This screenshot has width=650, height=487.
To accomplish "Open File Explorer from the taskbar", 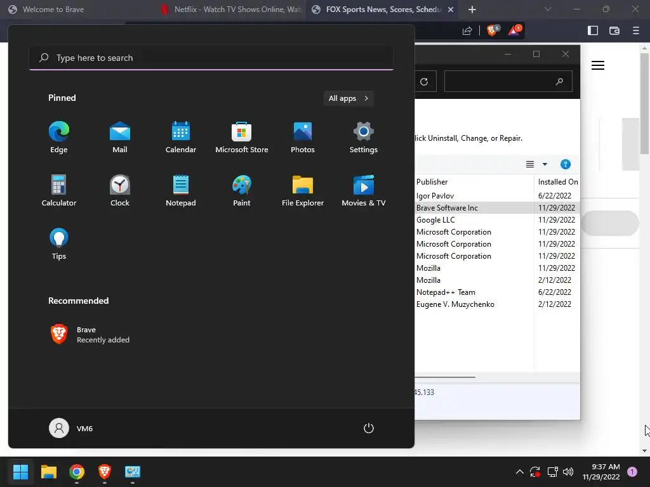I will [x=48, y=471].
